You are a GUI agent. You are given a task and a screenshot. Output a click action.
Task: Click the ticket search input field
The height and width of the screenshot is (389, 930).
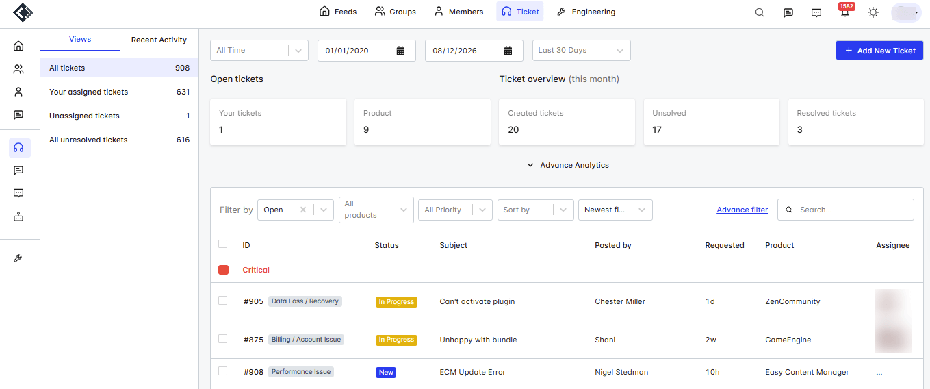pyautogui.click(x=846, y=210)
